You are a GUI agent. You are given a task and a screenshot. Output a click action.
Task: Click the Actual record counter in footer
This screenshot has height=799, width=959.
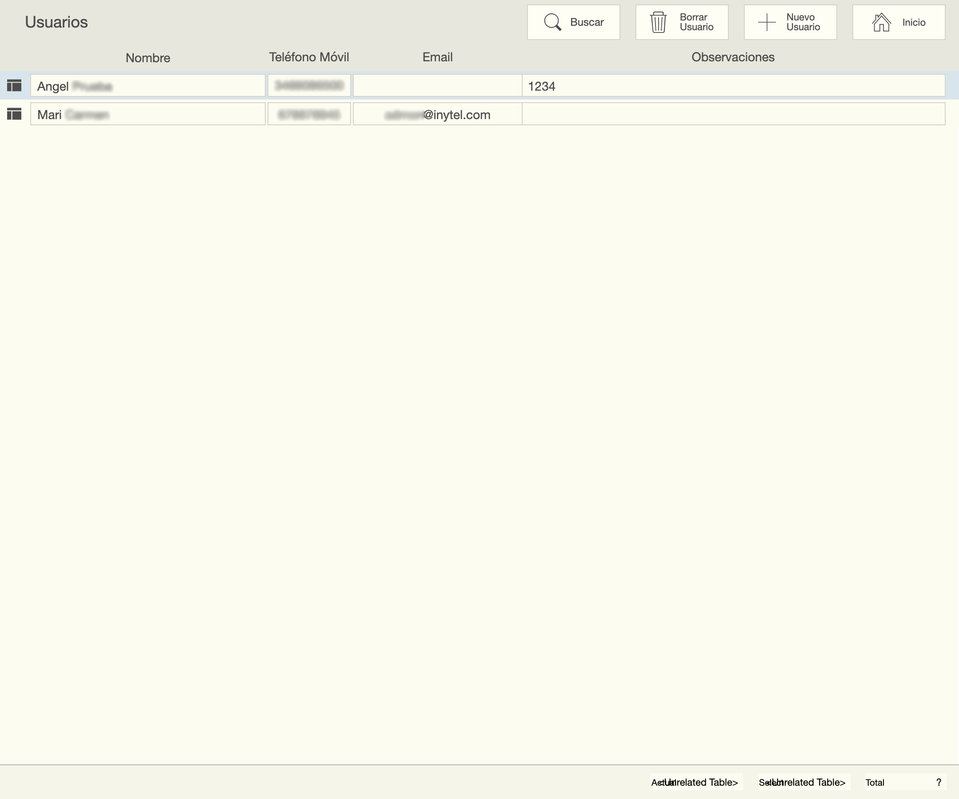pos(696,782)
